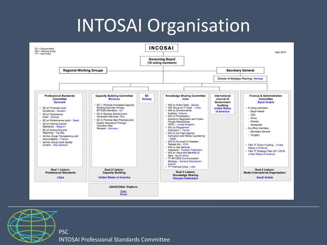The image size is (327, 245).
Task: Click "China" in the voting members list
Action: point(254,118)
